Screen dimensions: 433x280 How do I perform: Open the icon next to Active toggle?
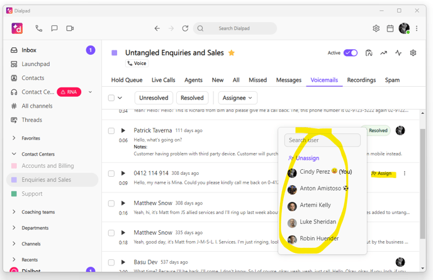coord(369,53)
